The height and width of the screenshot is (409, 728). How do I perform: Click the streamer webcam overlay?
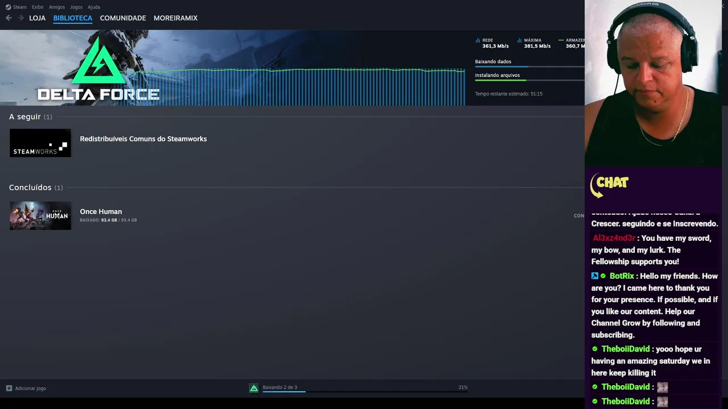click(653, 83)
